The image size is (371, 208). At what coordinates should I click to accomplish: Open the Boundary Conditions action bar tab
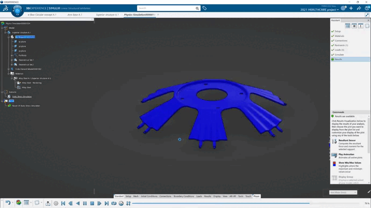point(183,196)
